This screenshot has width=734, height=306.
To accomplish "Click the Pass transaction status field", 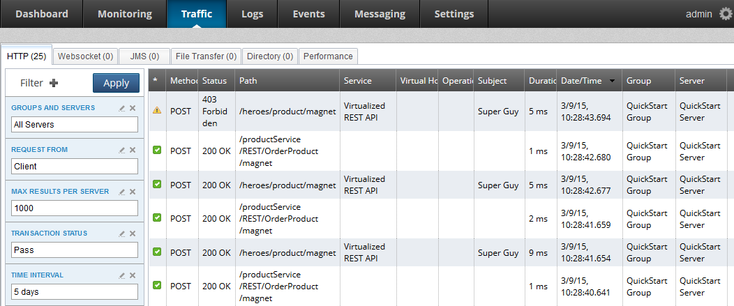I will [75, 250].
